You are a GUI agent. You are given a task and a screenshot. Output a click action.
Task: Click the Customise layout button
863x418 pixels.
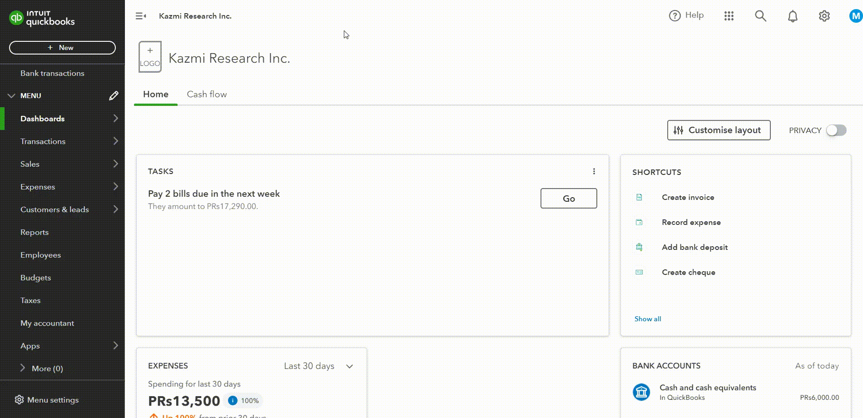pos(719,130)
